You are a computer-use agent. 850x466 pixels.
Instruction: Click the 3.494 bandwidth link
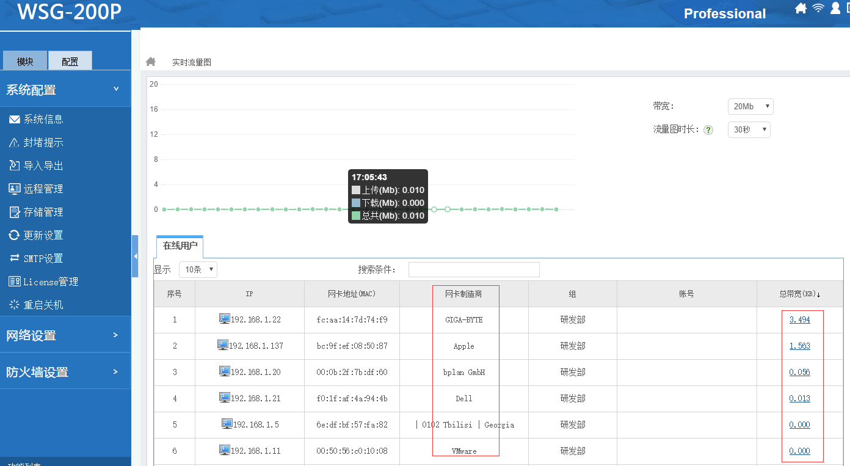(799, 319)
